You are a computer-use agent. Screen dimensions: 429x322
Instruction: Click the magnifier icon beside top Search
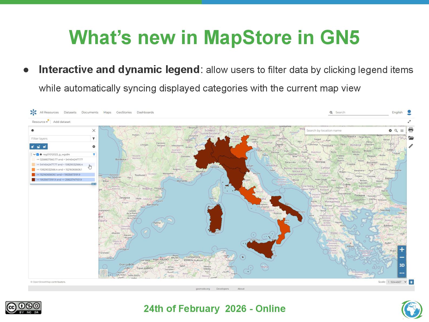click(331, 112)
